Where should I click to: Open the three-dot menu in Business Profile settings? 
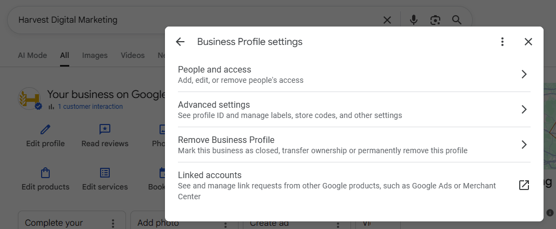click(x=502, y=42)
